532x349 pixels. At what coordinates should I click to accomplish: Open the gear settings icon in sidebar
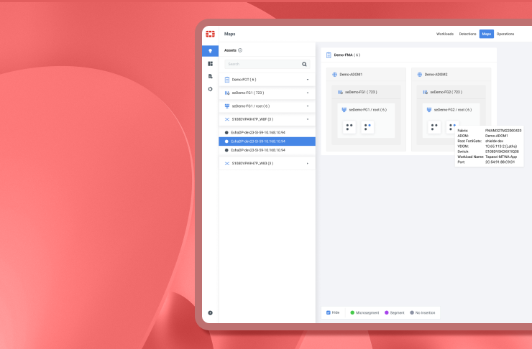[211, 89]
